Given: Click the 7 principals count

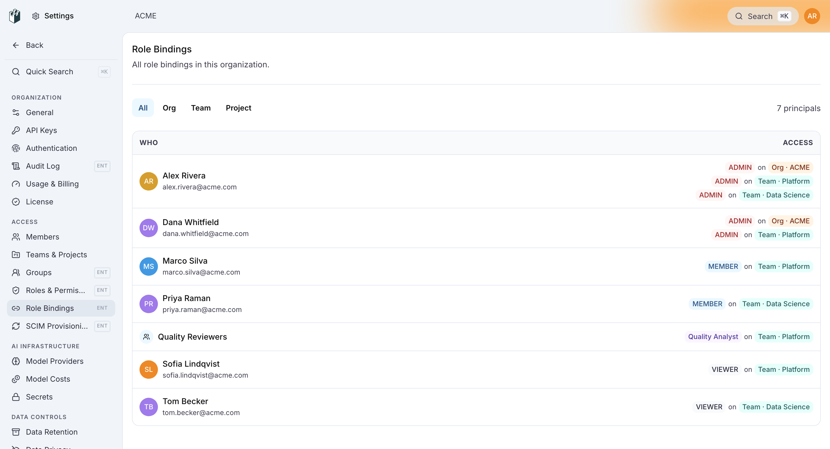Looking at the screenshot, I should click(798, 108).
